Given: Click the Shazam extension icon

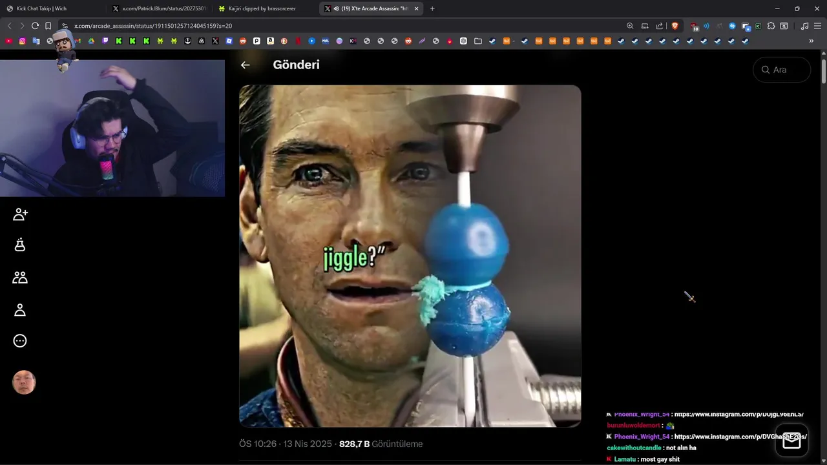Looking at the screenshot, I should point(732,26).
